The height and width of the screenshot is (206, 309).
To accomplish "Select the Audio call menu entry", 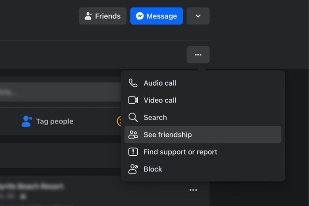I will [x=160, y=83].
